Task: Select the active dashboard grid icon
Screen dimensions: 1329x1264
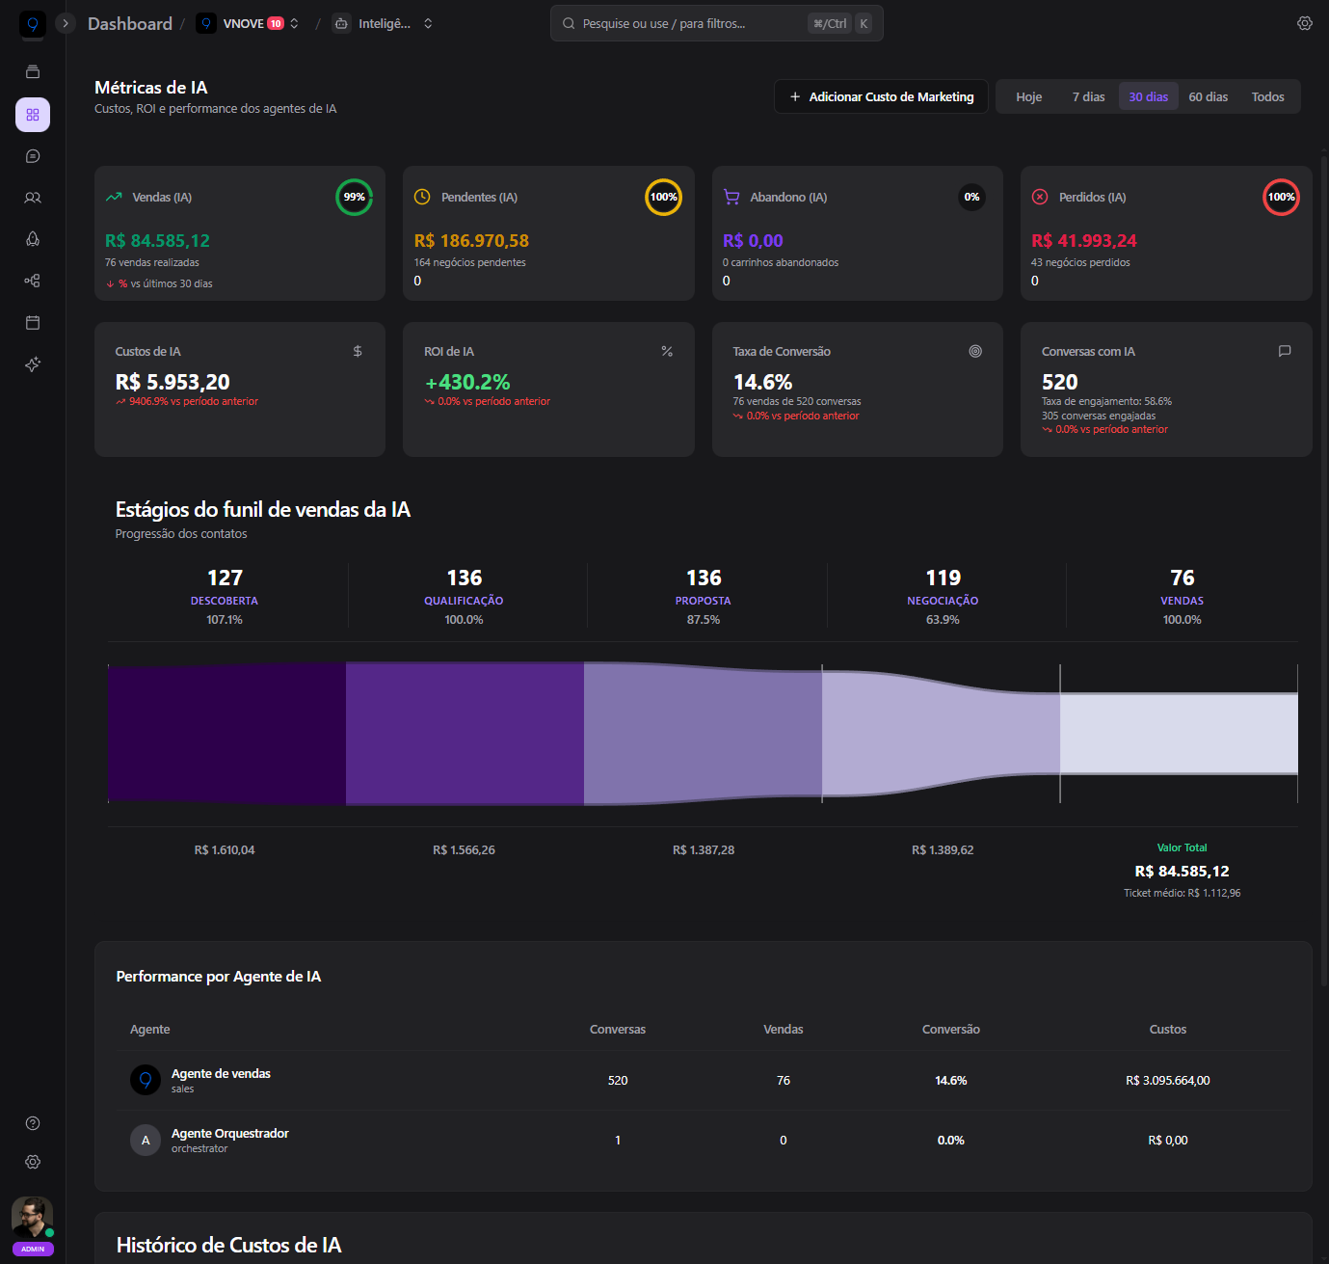Action: 33,115
